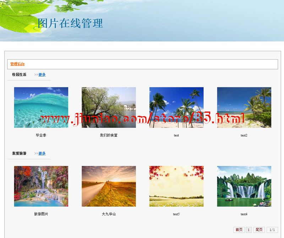
Task: Click the 旅游图片 caption text
Action: tap(41, 214)
